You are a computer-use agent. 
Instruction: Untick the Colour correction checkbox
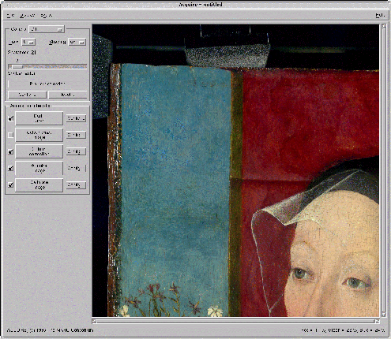tap(10, 151)
